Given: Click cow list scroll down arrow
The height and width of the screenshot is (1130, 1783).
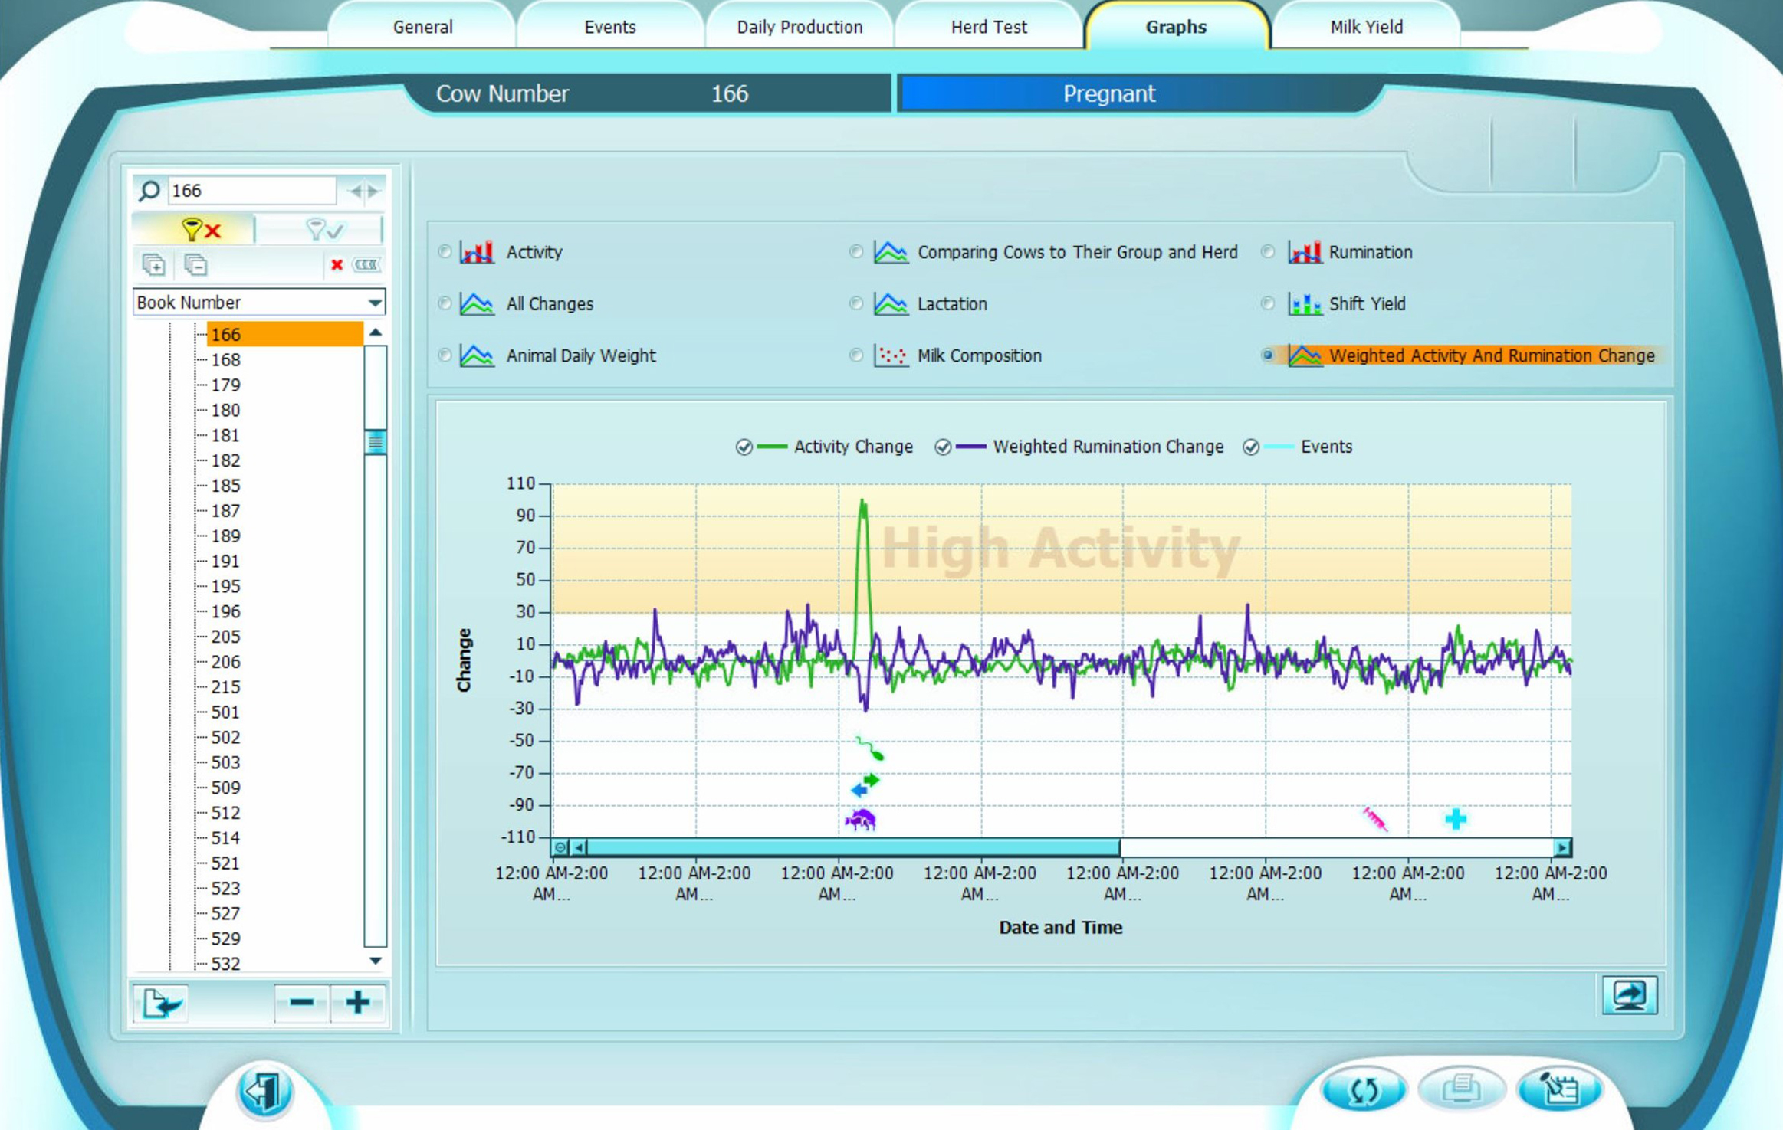Looking at the screenshot, I should tap(376, 961).
